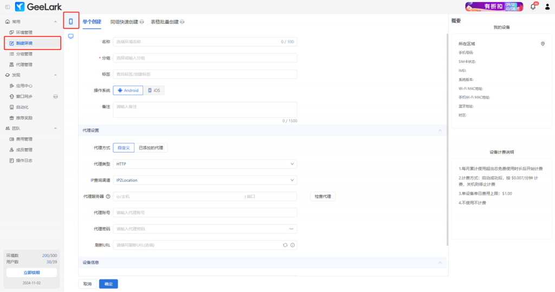Viewport: 555px width, 292px height.
Task: Switch proxy method to 已添加的代理
Action: point(152,148)
